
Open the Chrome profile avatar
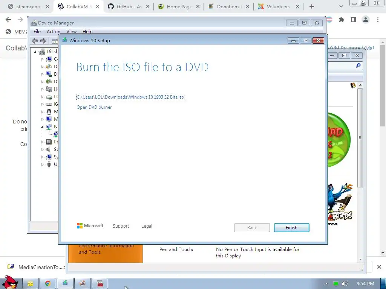(x=366, y=20)
